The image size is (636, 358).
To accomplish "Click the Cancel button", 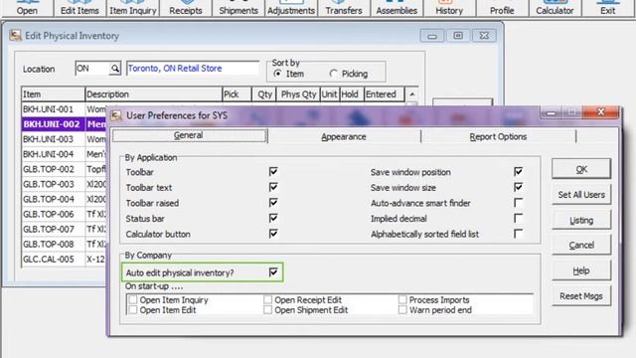I will click(581, 246).
